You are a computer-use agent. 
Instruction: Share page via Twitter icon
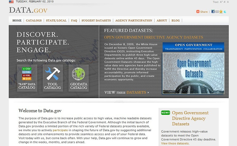pyautogui.click(x=225, y=12)
